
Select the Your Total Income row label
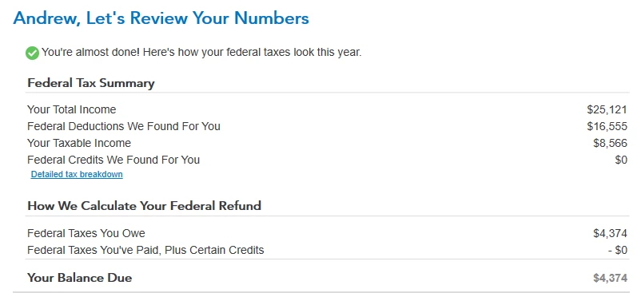(x=71, y=109)
